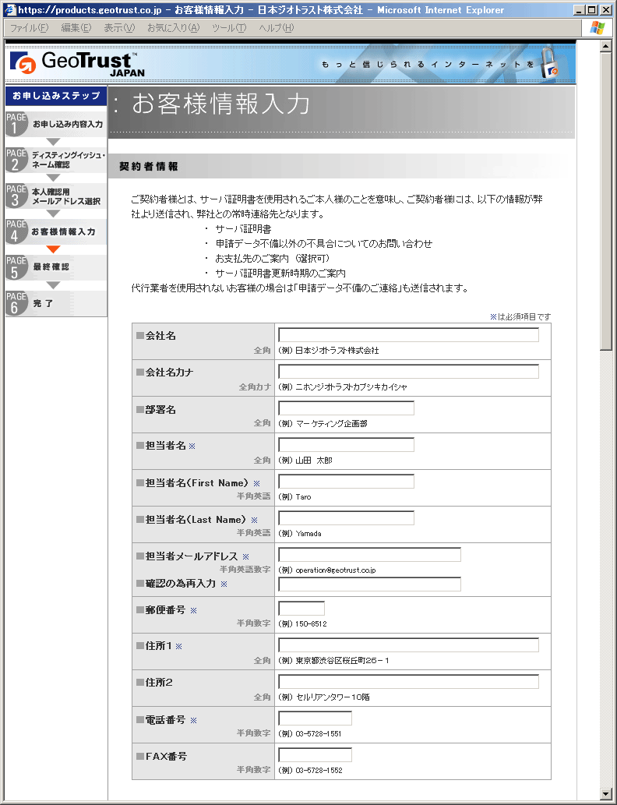The height and width of the screenshot is (805, 617).
Task: Click the お客様情報入力 step
Action: 63,231
